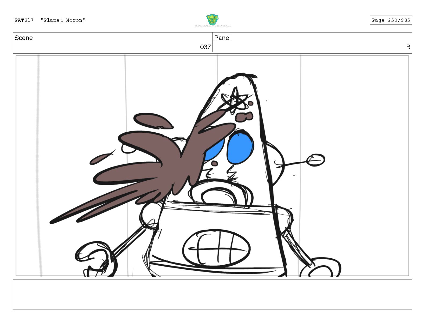Screen dimensions: 425x329
Task: Click the empty notes box below the panel
Action: [212, 295]
